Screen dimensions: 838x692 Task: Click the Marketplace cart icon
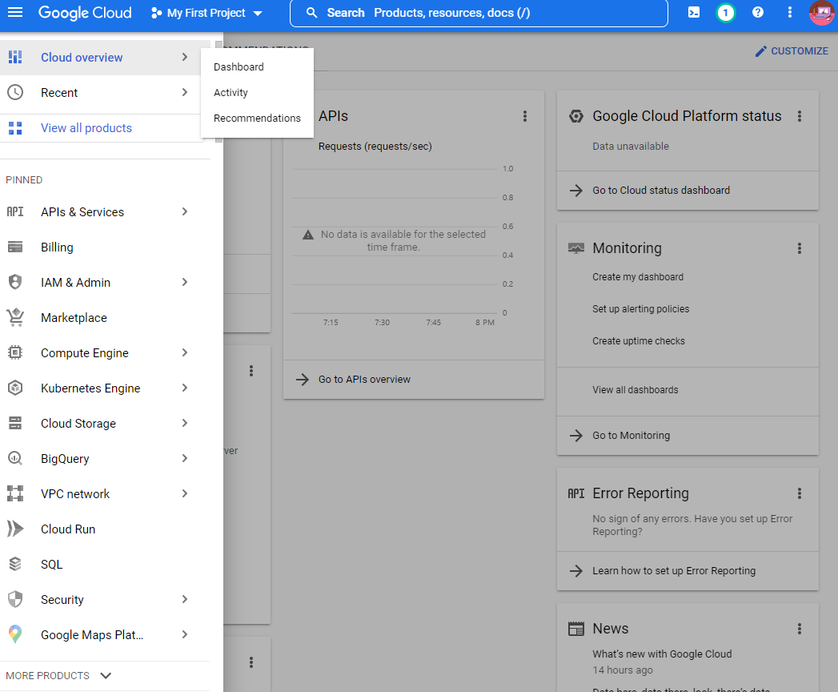pyautogui.click(x=15, y=317)
